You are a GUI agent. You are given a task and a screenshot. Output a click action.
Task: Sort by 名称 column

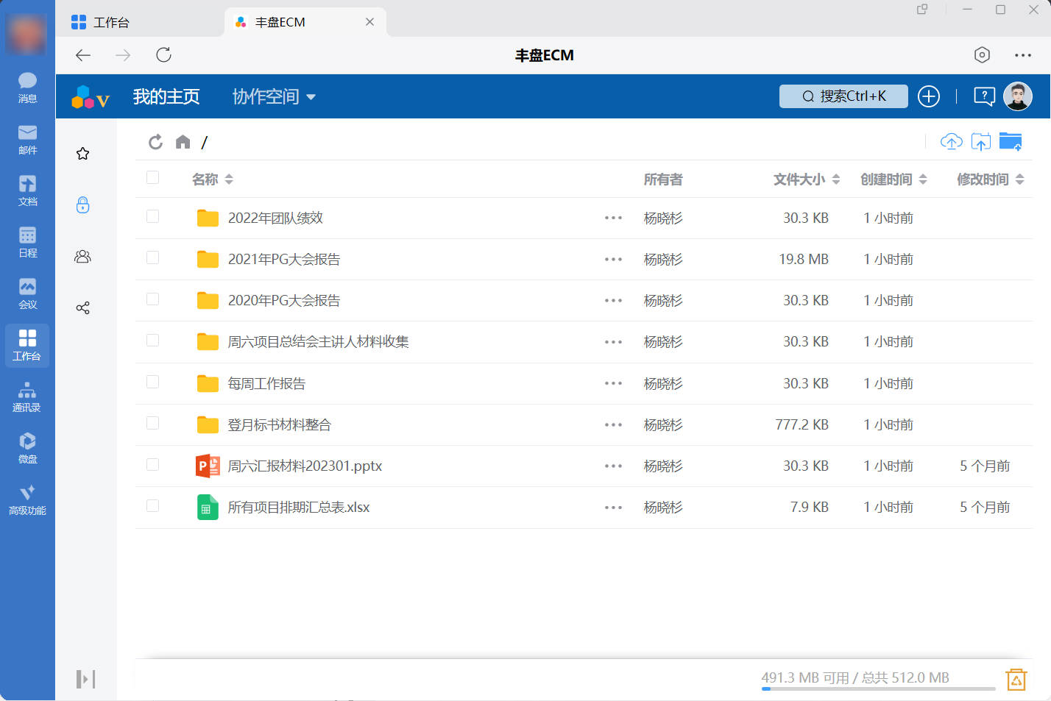pyautogui.click(x=213, y=179)
